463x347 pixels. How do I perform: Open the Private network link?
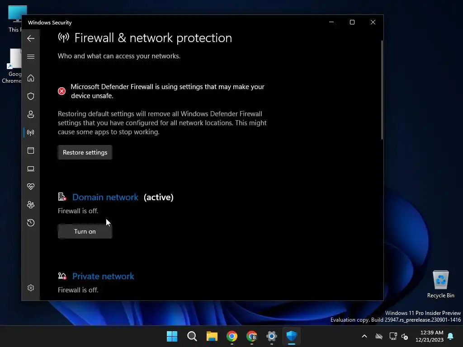(x=103, y=276)
